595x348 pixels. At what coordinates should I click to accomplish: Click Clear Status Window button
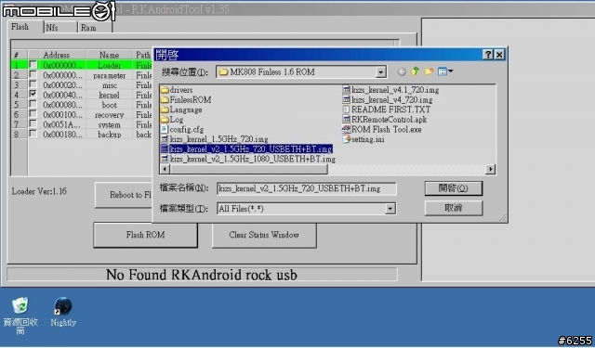[264, 235]
